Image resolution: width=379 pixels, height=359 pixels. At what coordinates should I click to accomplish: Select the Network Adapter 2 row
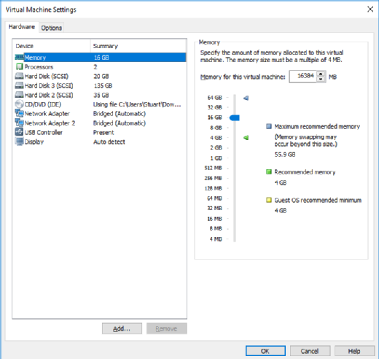tap(100, 123)
